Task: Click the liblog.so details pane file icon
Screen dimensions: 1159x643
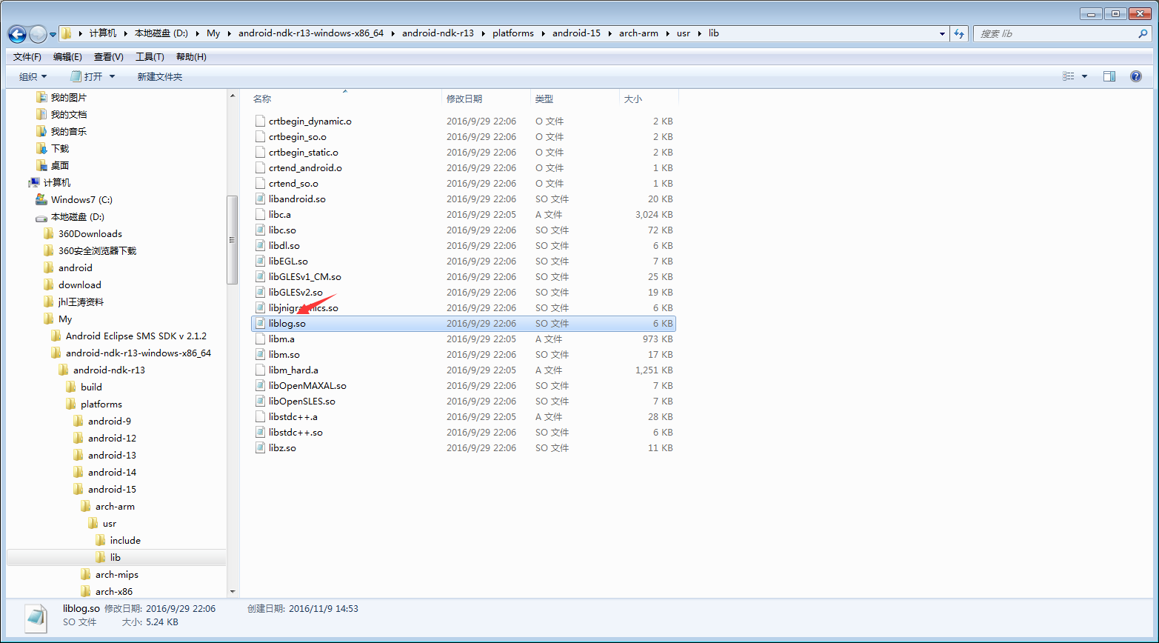Action: pos(35,618)
